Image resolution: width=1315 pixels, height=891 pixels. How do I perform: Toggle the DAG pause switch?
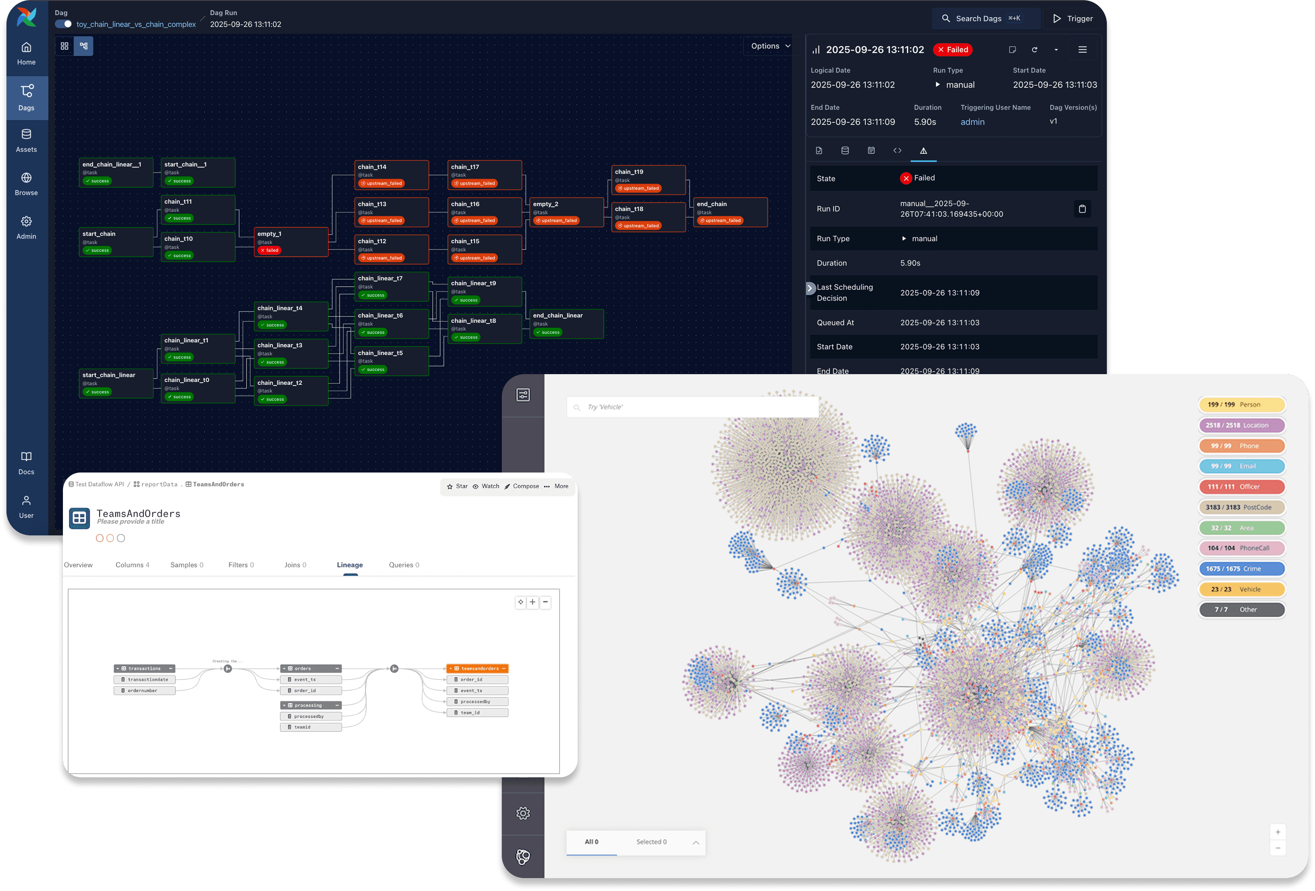[x=63, y=24]
